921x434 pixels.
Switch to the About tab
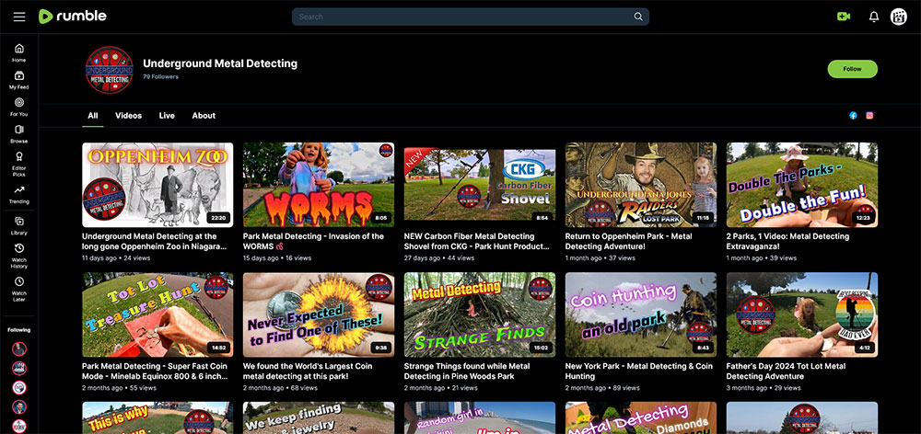click(204, 116)
